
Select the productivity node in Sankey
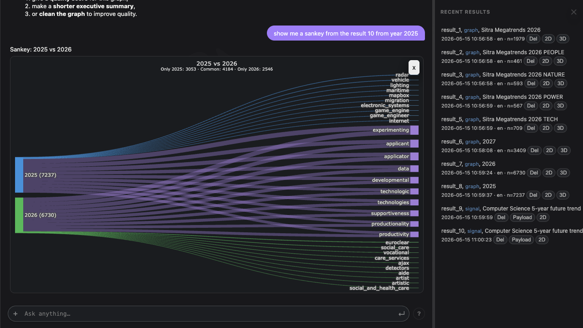(414, 235)
